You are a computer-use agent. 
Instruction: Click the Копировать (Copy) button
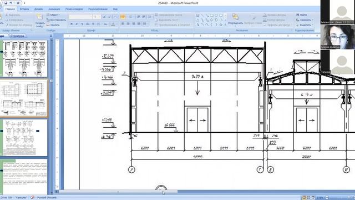click(14, 20)
